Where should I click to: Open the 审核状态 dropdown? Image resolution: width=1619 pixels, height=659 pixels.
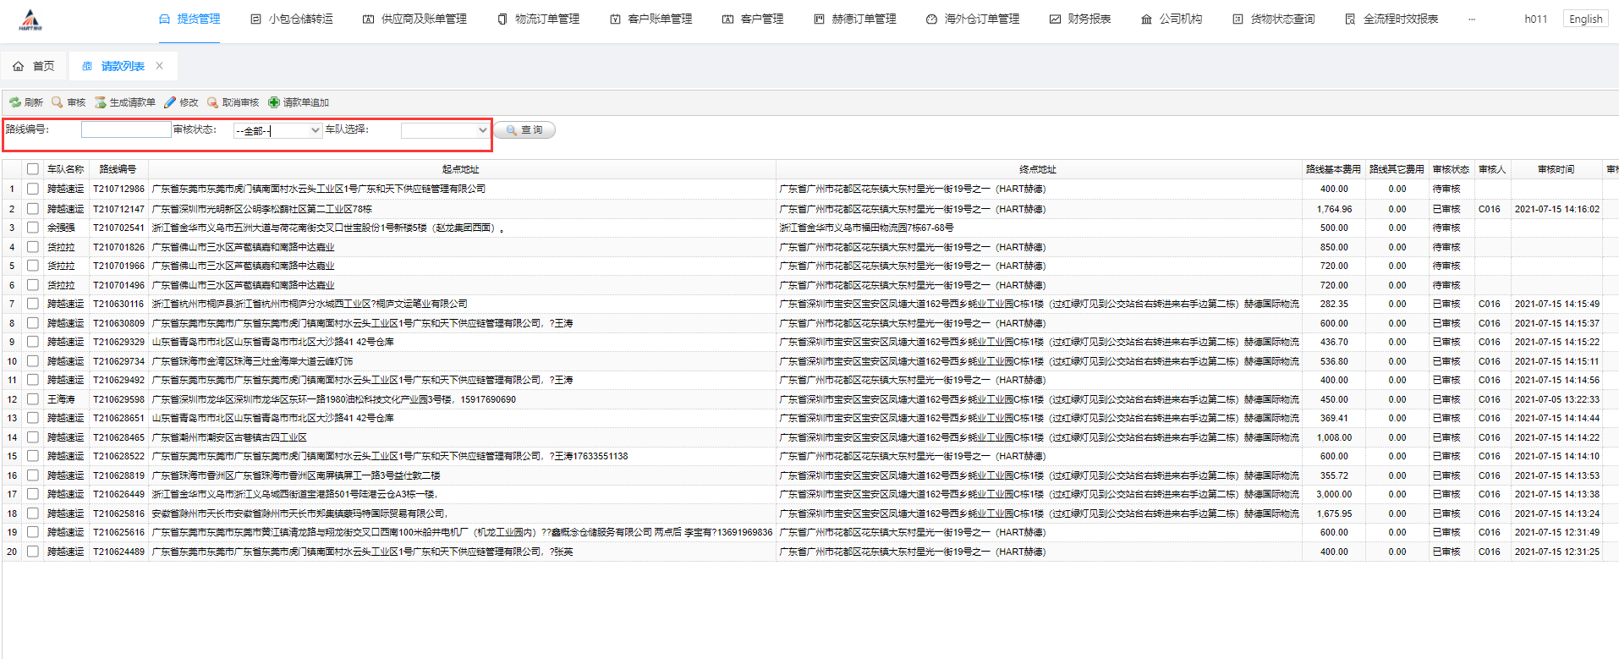pos(277,130)
